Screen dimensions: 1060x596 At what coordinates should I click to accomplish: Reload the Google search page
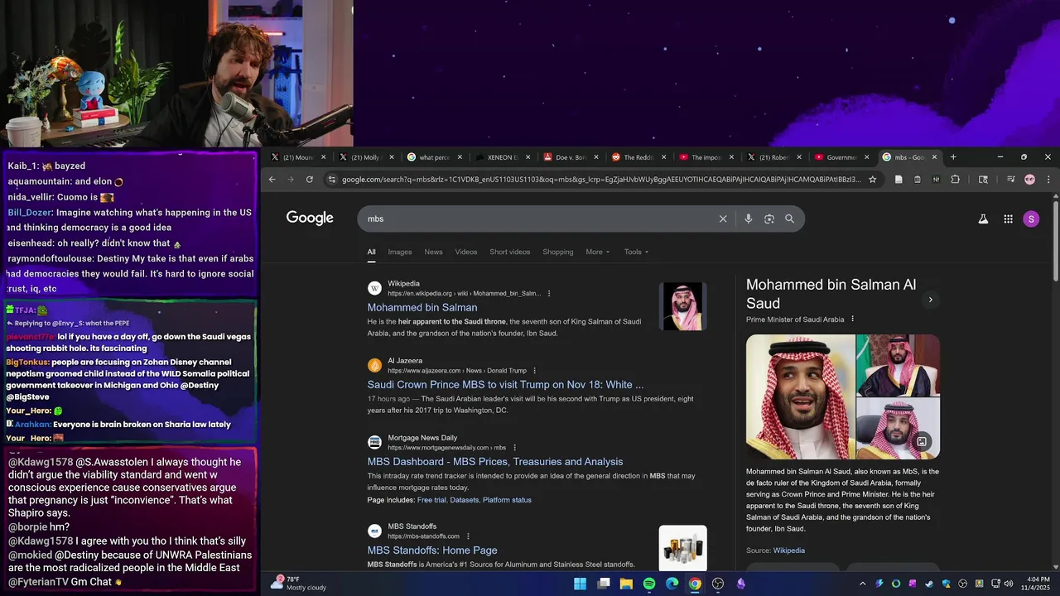coord(310,179)
